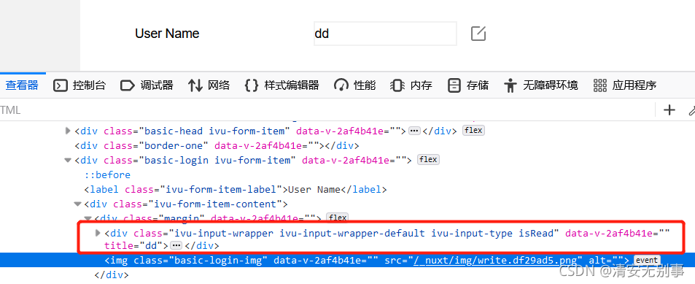
Task: Click flex badge on basic-head div
Action: (473, 131)
